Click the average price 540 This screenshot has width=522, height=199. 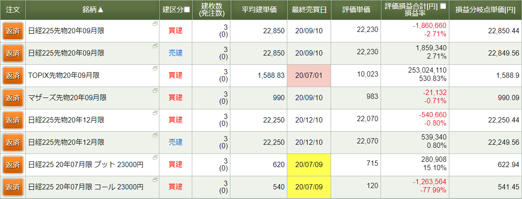tap(279, 187)
